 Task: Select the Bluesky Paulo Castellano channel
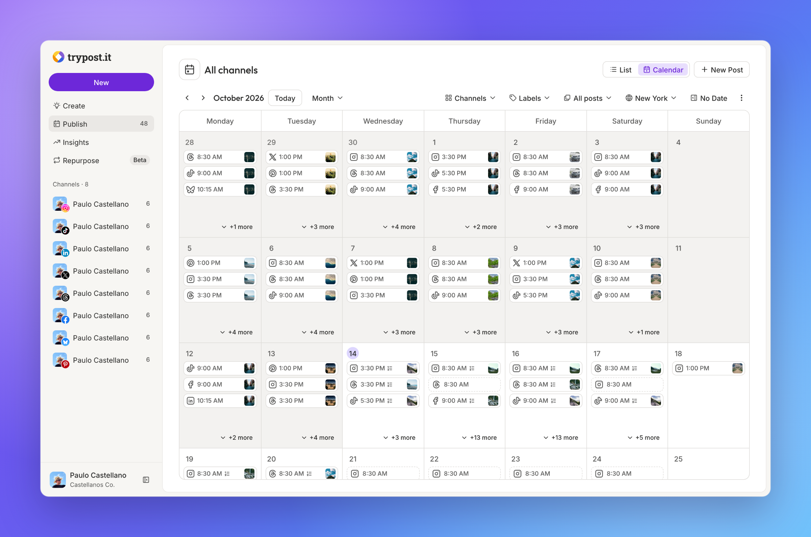[x=101, y=338]
